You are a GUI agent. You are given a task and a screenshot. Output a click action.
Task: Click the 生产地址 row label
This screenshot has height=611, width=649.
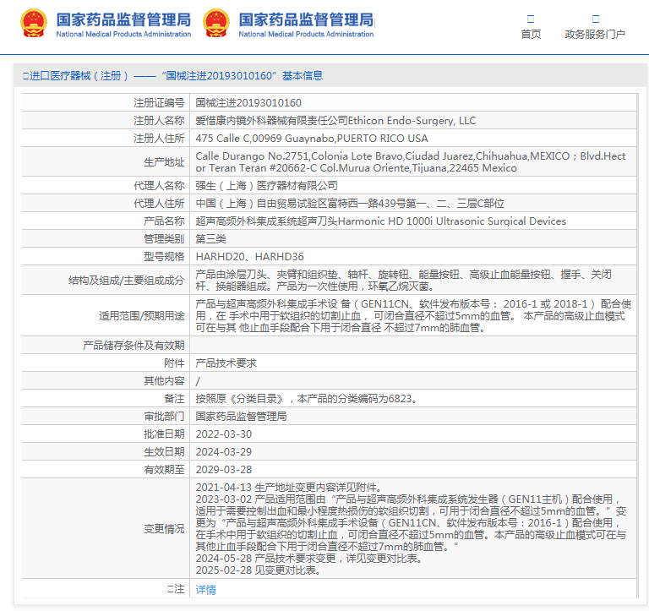164,162
